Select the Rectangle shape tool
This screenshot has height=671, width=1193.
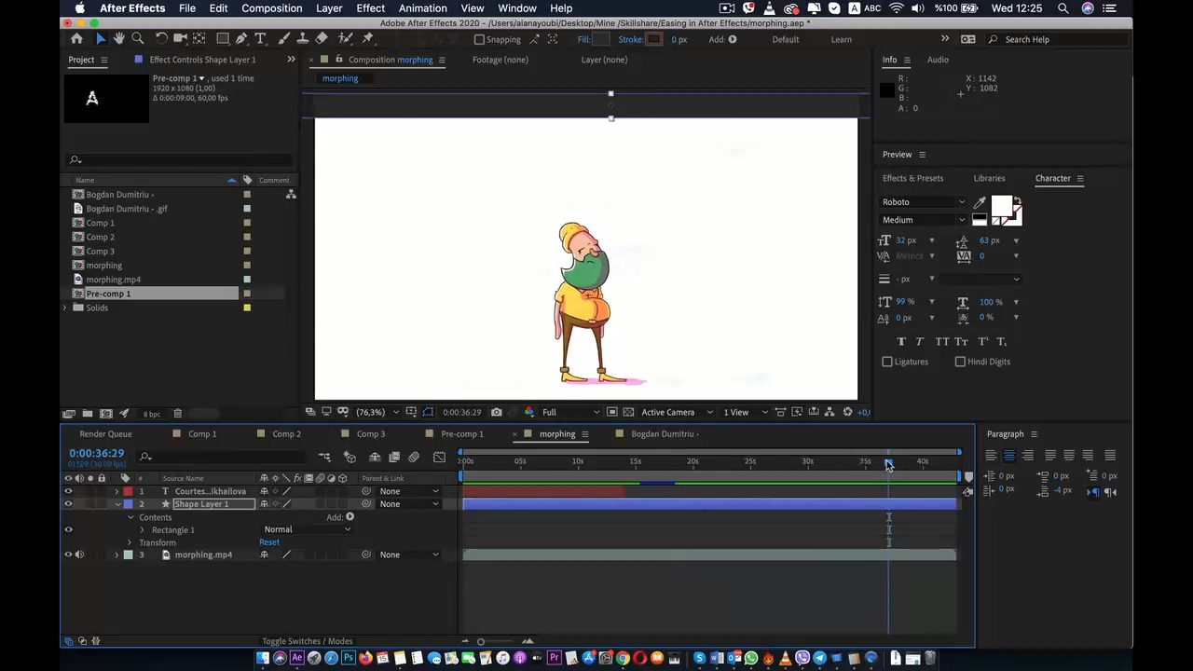pos(223,39)
